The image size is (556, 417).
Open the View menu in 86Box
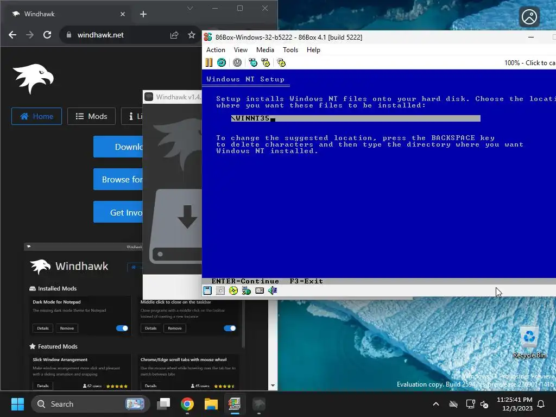pos(241,50)
